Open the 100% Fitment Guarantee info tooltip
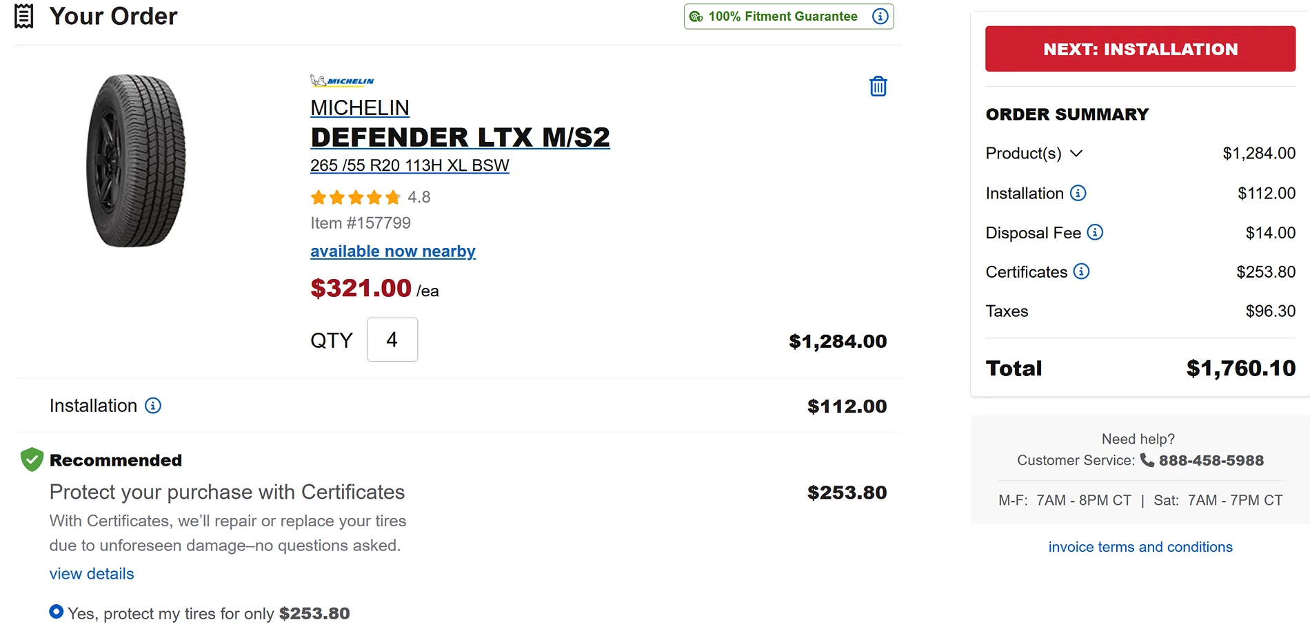The height and width of the screenshot is (631, 1310). (880, 16)
